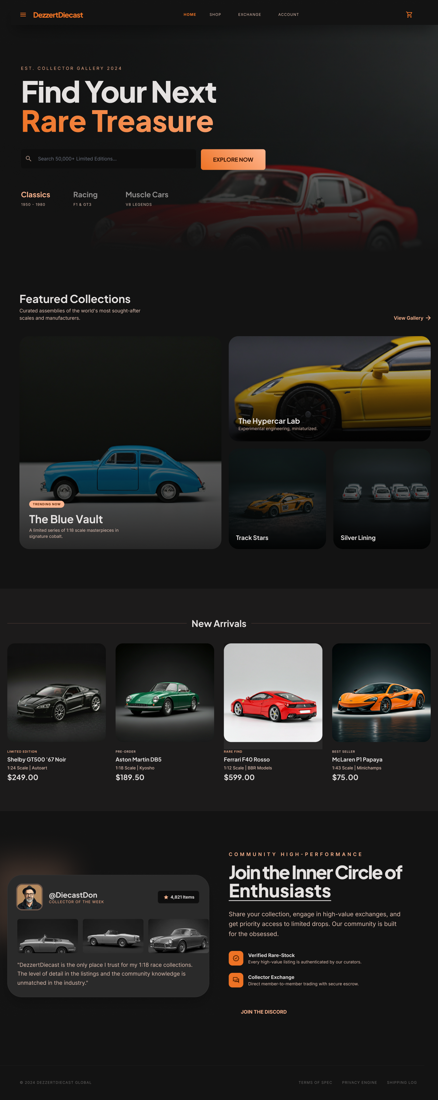438x1100 pixels.
Task: Open the shopping cart icon
Action: pos(409,15)
